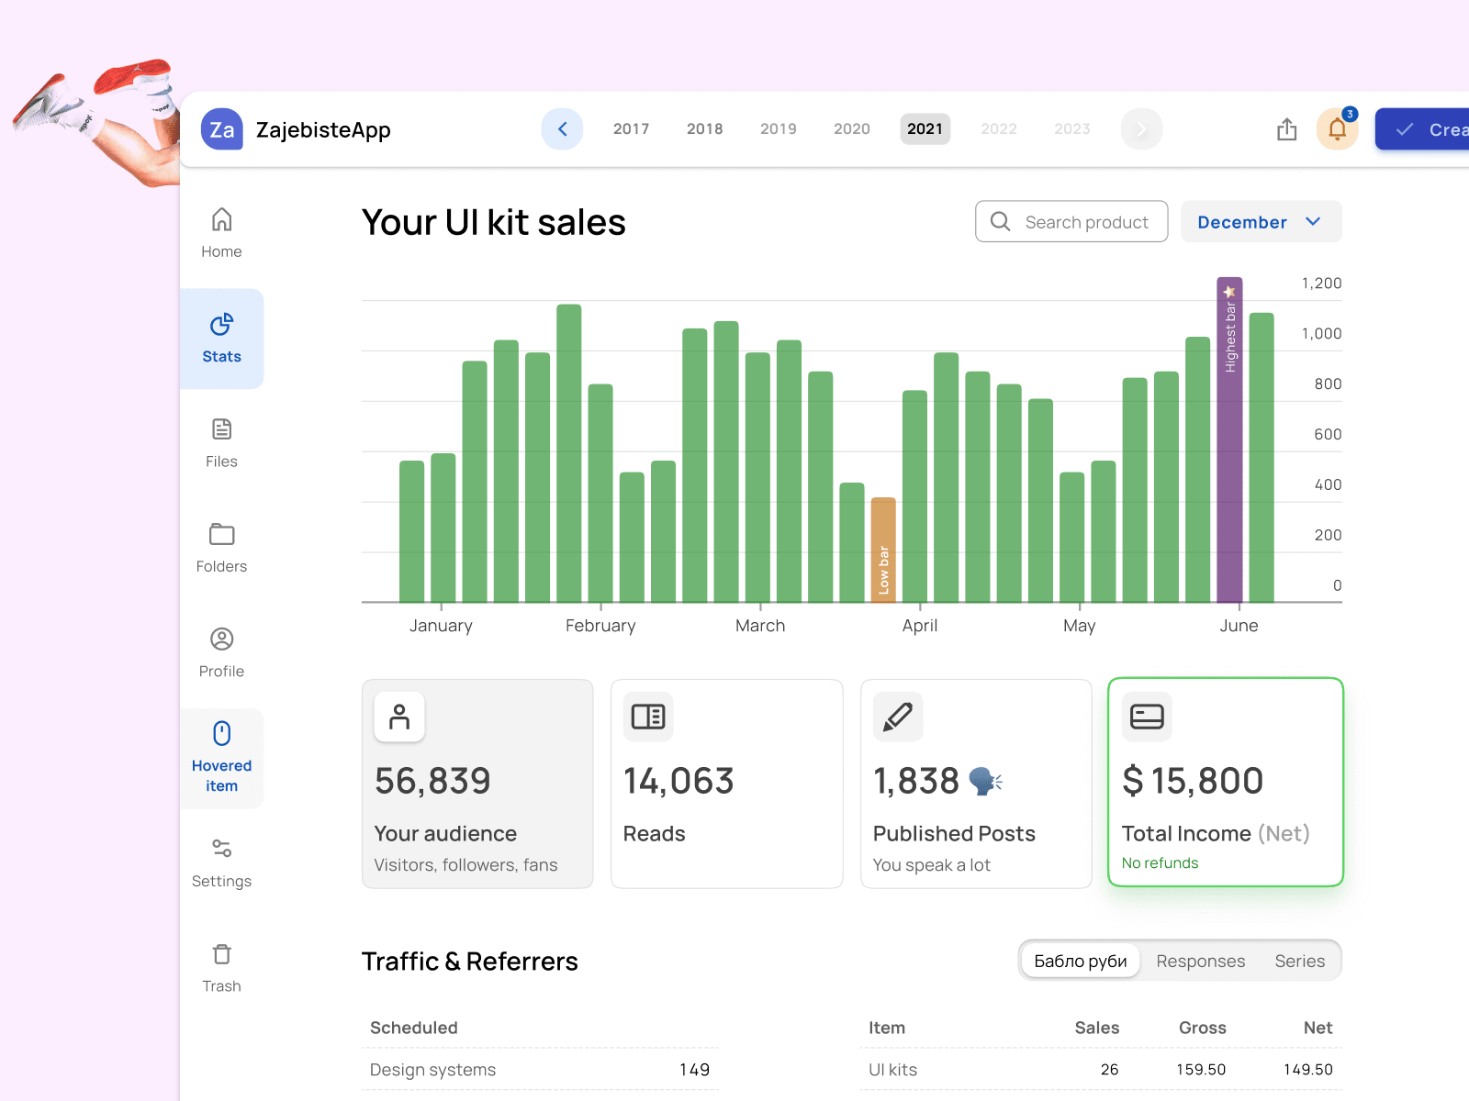Click the notification bell with 3 alerts
This screenshot has height=1101, width=1469.
tap(1337, 128)
